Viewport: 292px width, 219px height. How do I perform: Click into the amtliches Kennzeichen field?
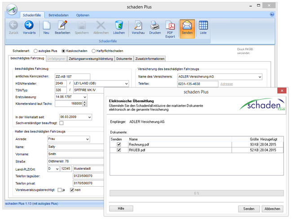(x=72, y=77)
